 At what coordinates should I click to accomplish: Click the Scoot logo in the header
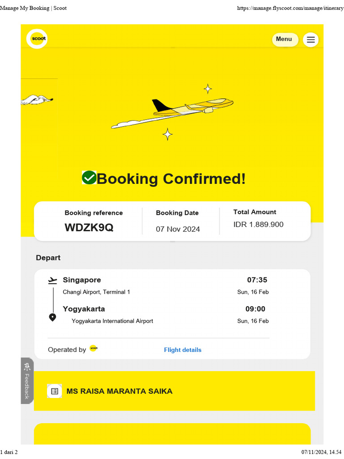[37, 39]
